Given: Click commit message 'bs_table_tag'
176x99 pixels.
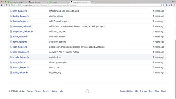Looking at the screenshot, I should (x=55, y=73).
